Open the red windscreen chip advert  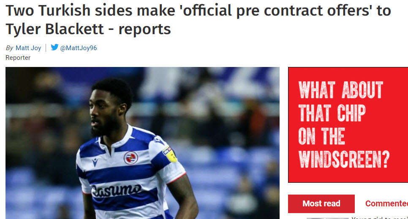348,125
